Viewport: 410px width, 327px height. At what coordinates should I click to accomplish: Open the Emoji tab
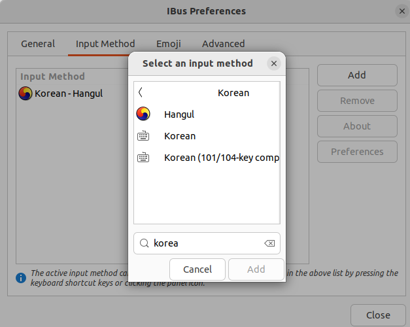[169, 44]
